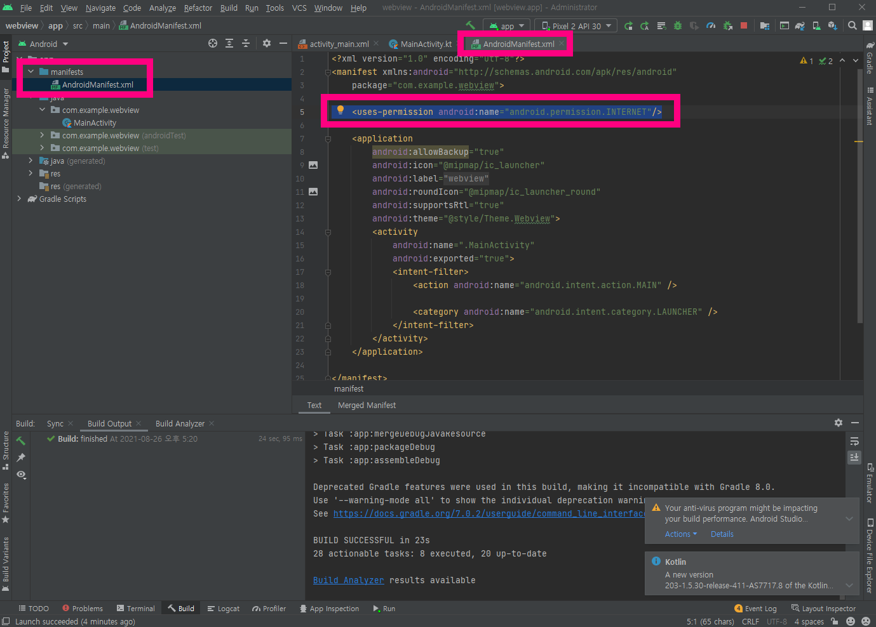Open the Profile app gauge icon
This screenshot has width=876, height=627.
(x=711, y=26)
